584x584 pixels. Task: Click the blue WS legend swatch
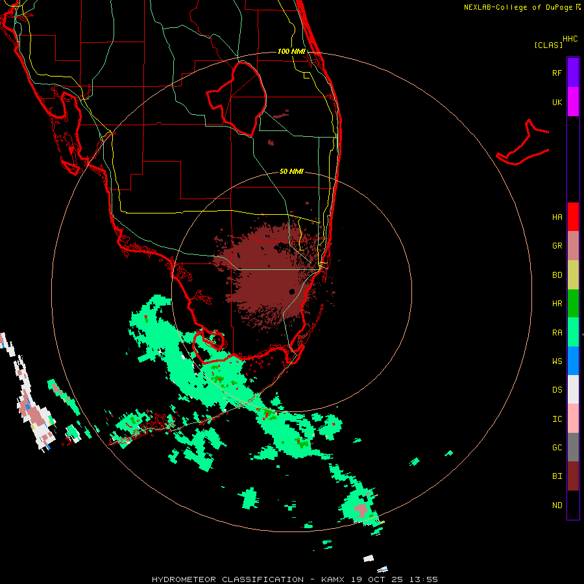(x=573, y=361)
